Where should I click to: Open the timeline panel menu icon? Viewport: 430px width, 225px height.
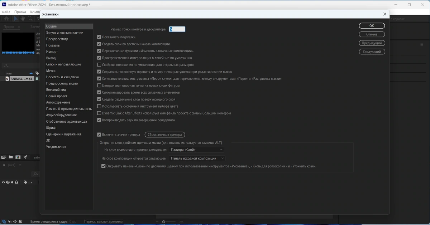20,165
